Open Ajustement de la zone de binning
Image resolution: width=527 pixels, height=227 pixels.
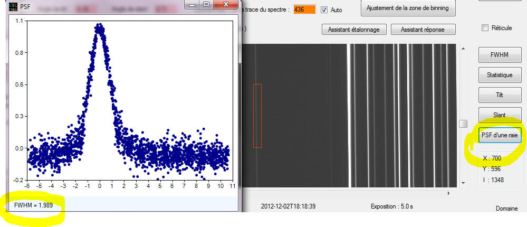(x=409, y=8)
